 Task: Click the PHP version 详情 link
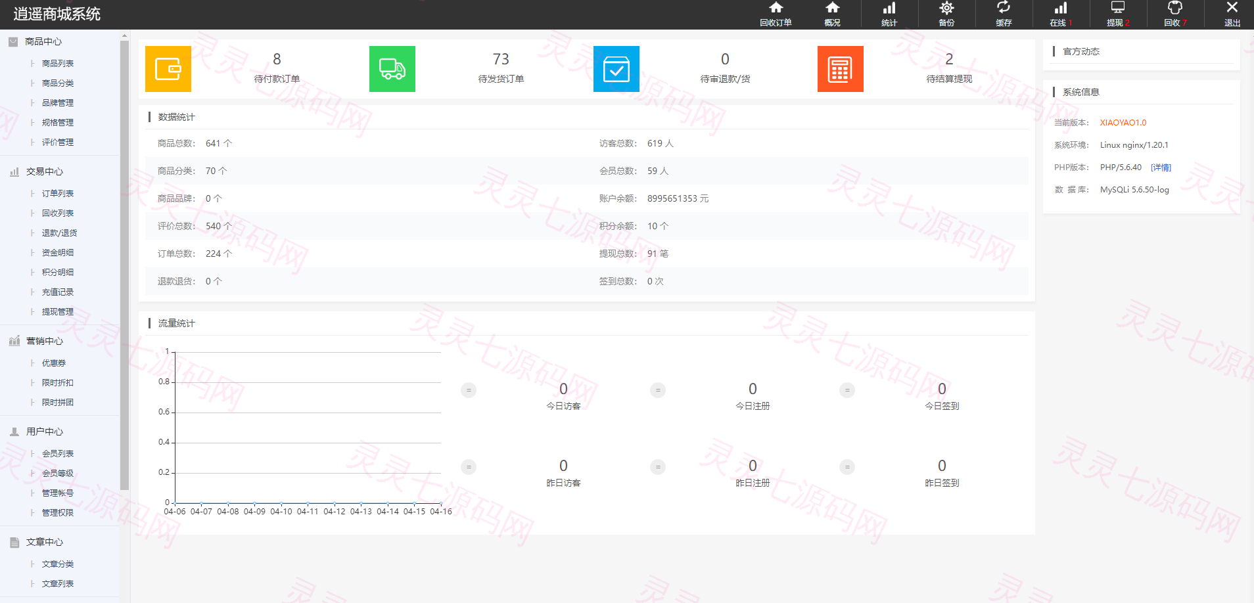[1161, 167]
